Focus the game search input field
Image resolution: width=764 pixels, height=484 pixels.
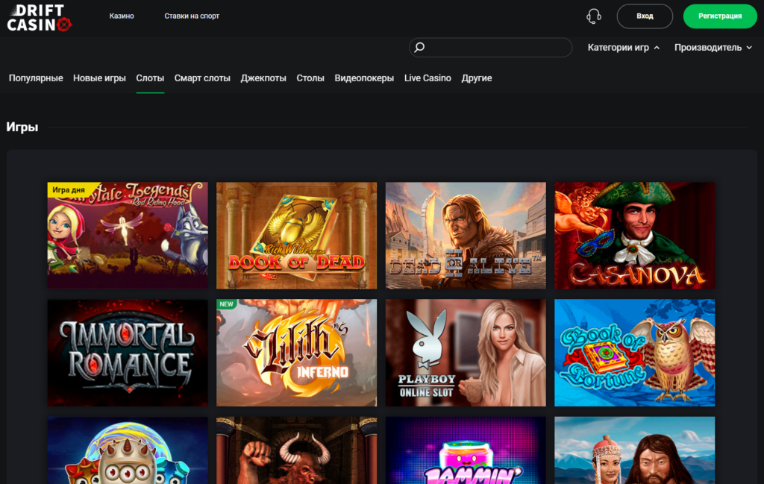click(x=496, y=48)
